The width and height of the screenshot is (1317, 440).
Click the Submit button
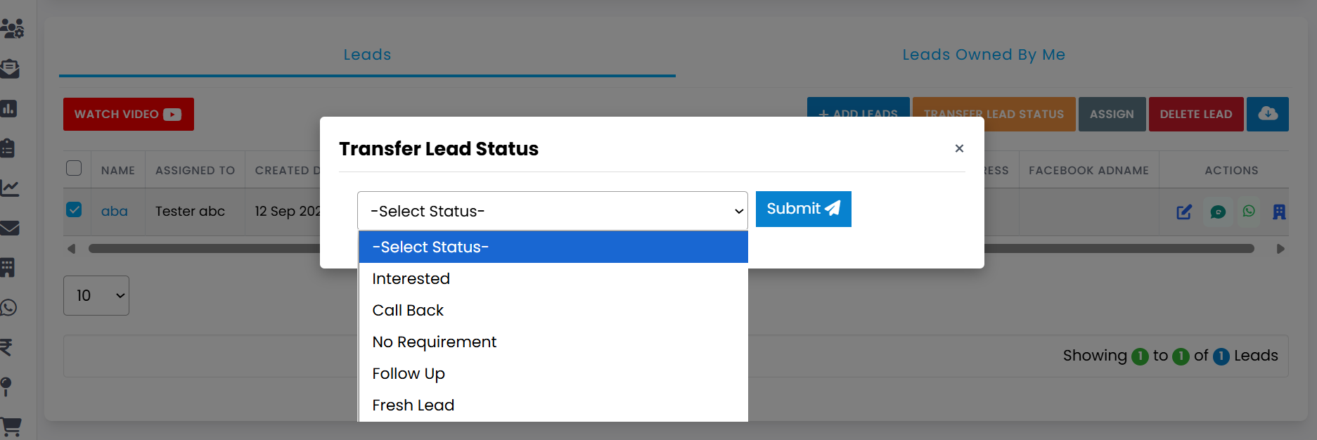[803, 209]
